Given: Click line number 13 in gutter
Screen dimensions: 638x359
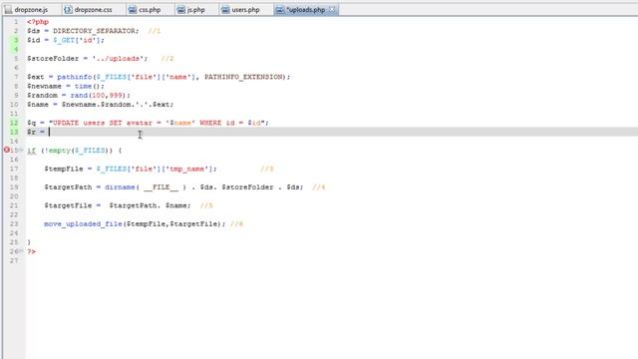Looking at the screenshot, I should tap(14, 132).
